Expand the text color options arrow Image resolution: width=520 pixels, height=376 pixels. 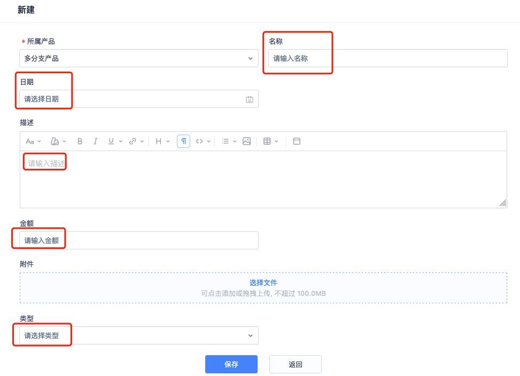(x=64, y=142)
